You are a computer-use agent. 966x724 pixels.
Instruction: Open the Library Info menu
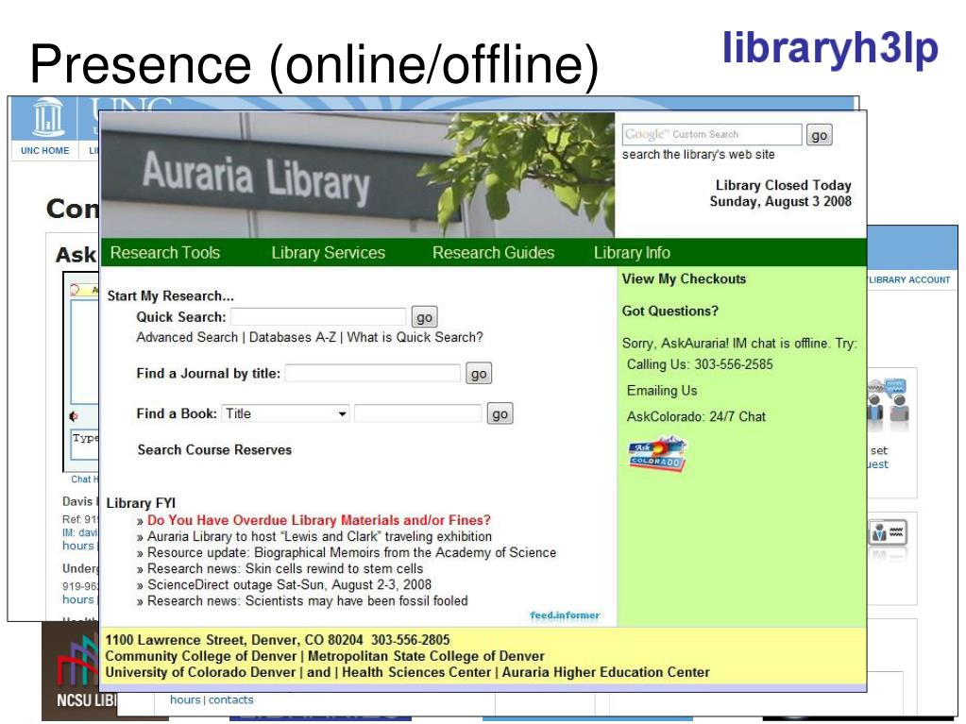point(632,252)
